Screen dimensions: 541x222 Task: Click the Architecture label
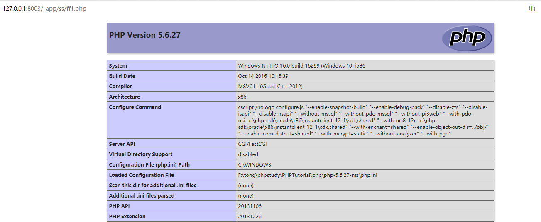coord(125,97)
